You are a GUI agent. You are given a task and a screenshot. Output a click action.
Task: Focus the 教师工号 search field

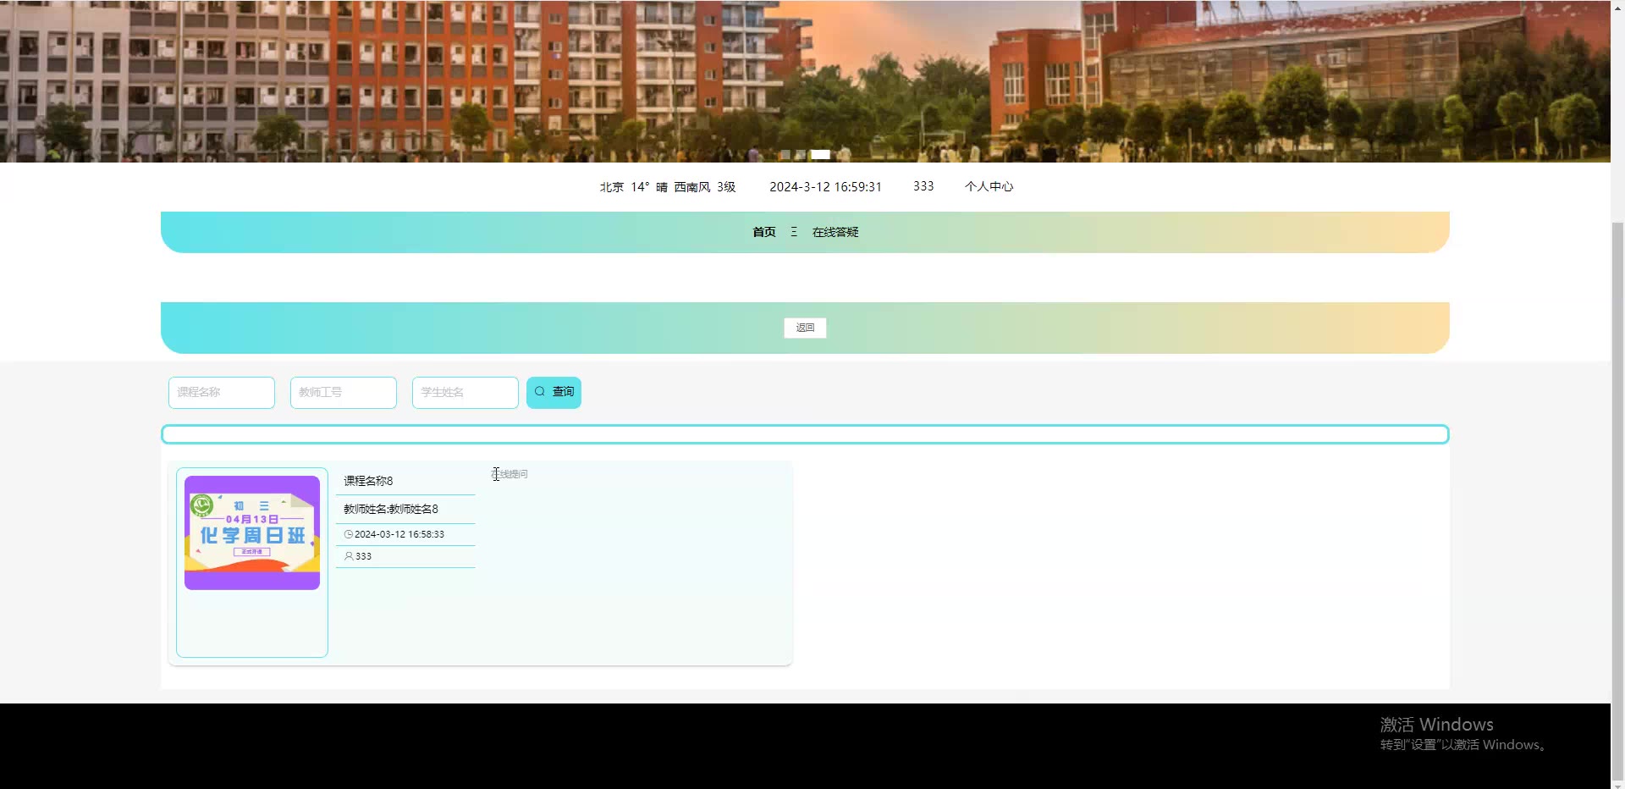click(x=344, y=393)
